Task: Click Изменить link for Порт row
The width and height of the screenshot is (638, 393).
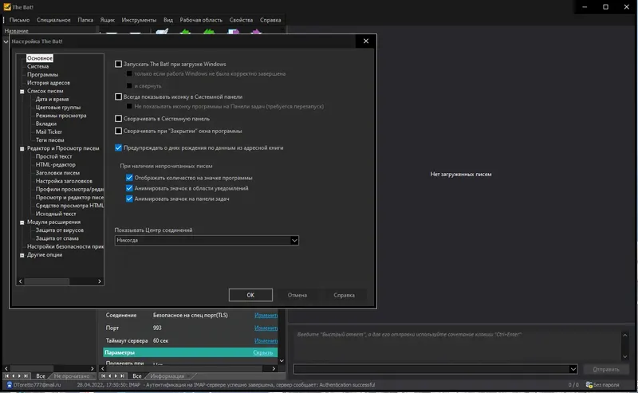Action: (x=266, y=328)
